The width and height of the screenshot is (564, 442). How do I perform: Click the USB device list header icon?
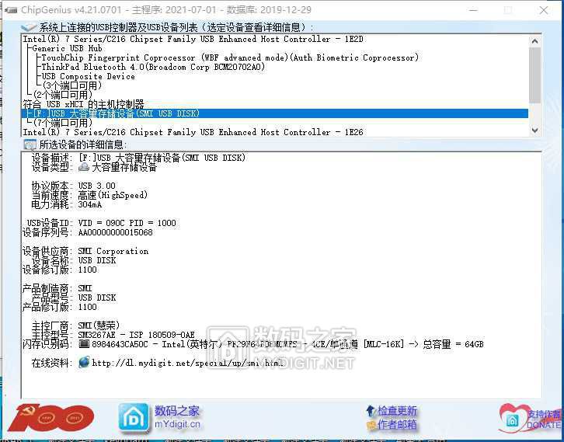pos(29,27)
